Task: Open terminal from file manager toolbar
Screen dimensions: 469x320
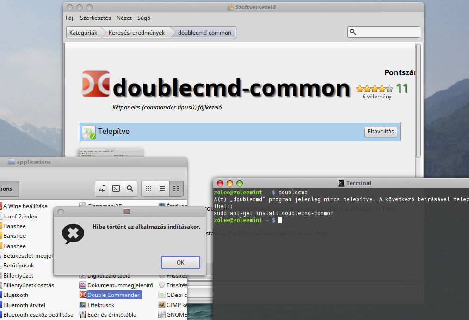Action: click(x=116, y=188)
